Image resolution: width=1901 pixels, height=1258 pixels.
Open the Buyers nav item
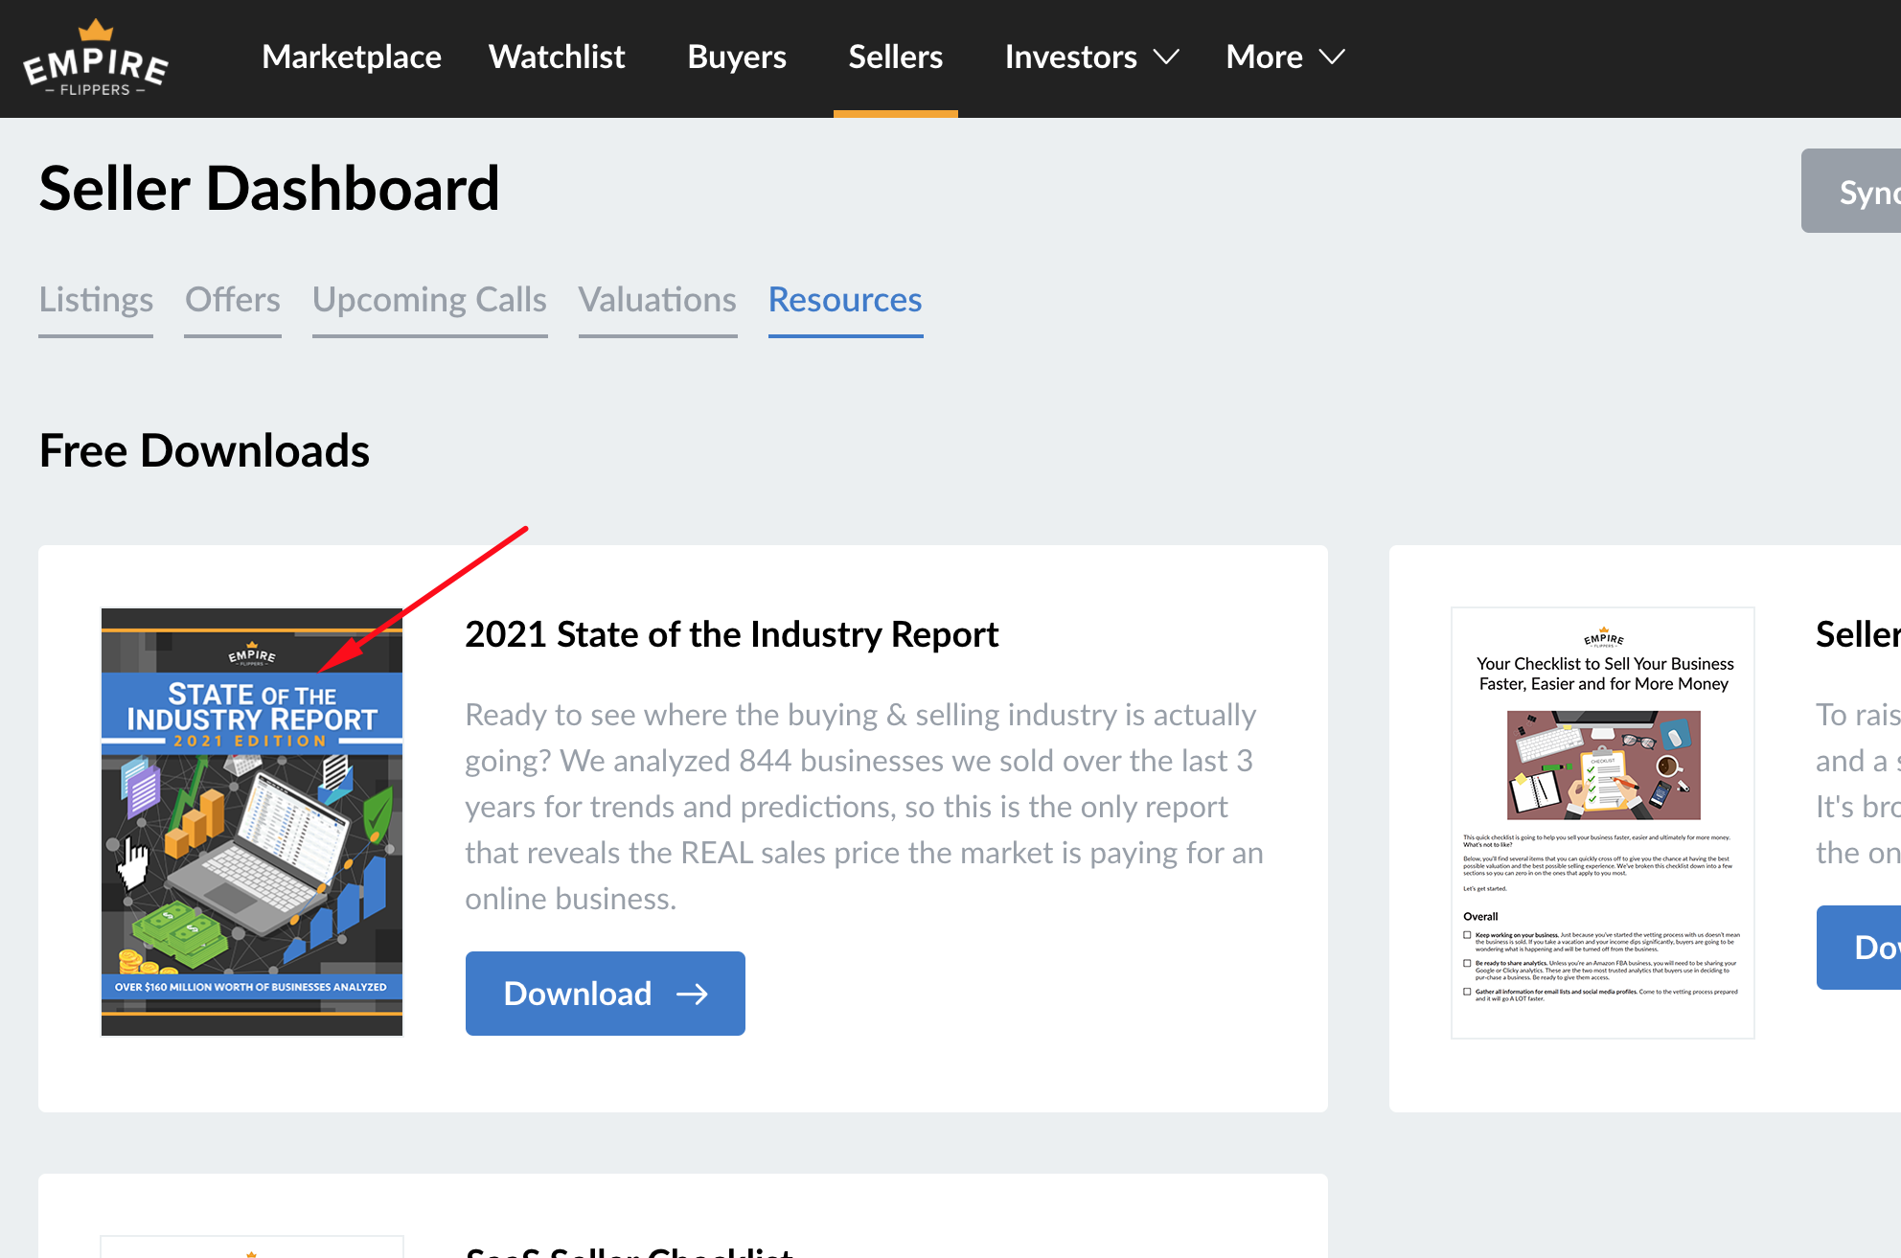pos(737,57)
